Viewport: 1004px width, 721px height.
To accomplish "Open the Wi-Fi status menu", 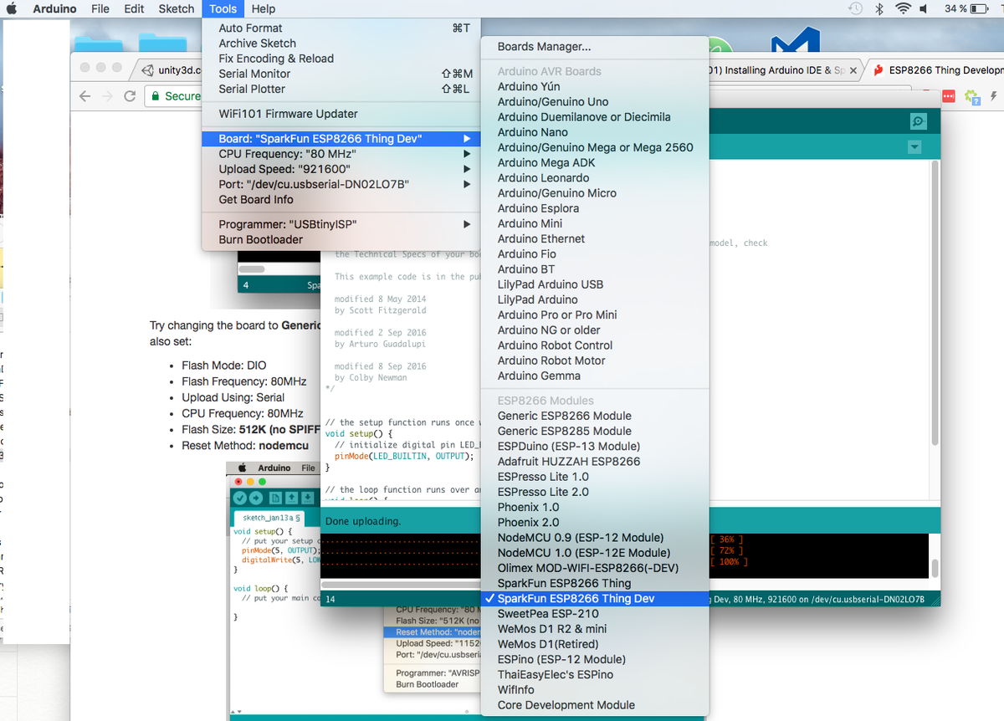I will (903, 9).
